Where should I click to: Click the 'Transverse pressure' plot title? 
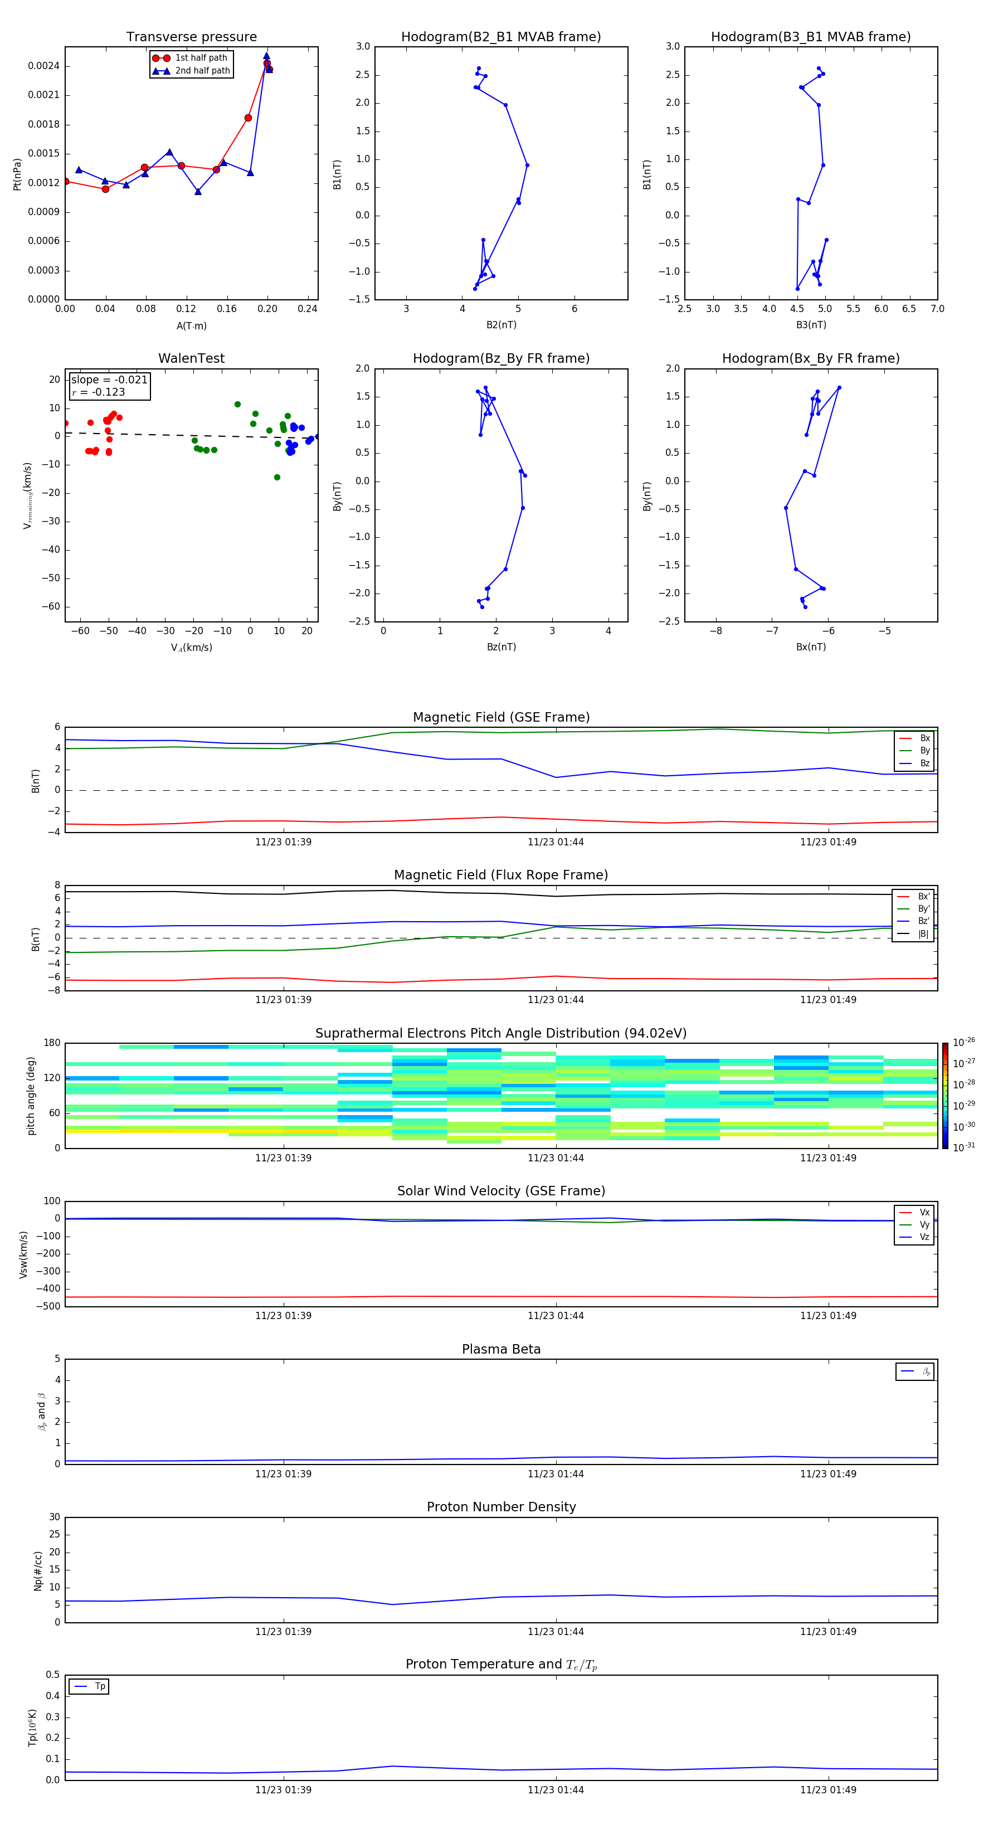coord(191,37)
